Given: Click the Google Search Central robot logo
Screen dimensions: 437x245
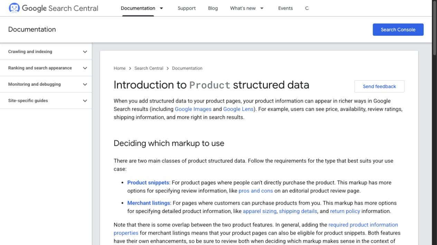Looking at the screenshot, I should coord(14,8).
